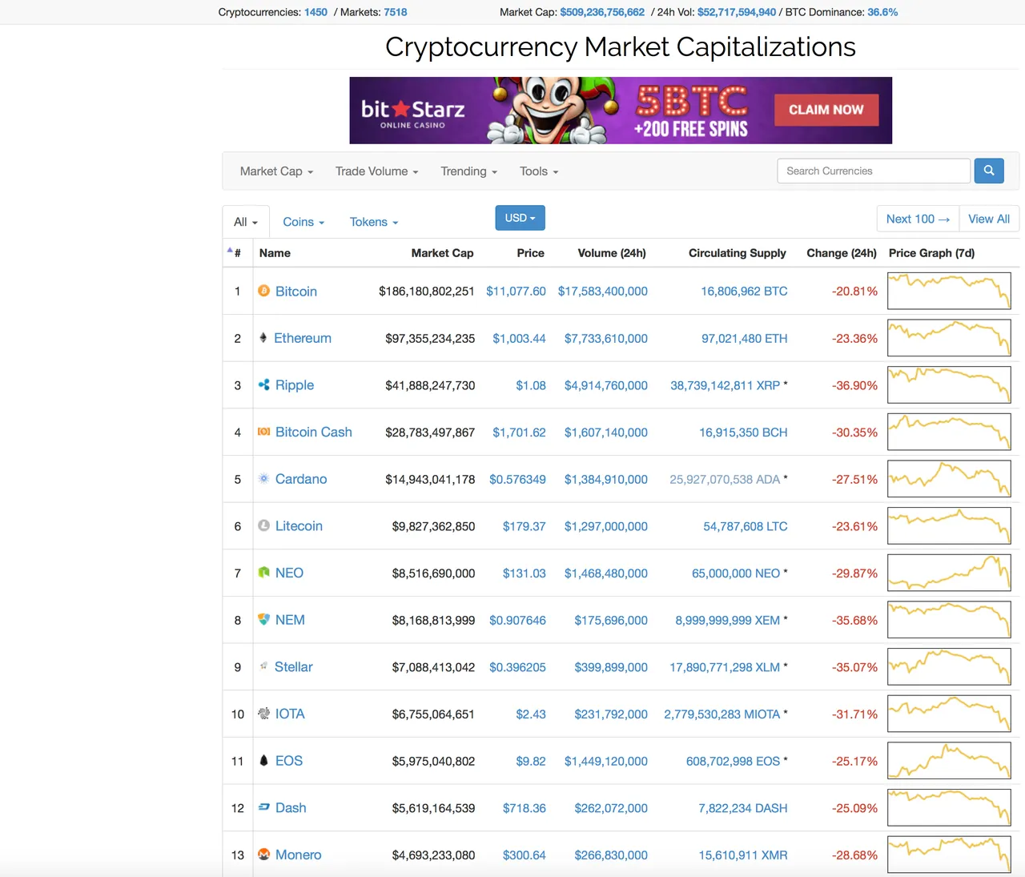This screenshot has width=1025, height=877.
Task: Click the NEM logo icon
Action: pos(263,619)
